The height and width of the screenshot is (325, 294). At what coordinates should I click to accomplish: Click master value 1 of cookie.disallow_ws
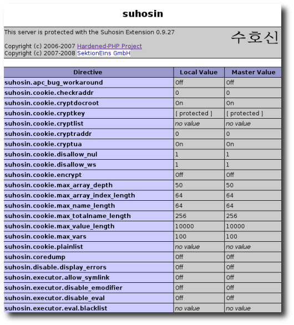(x=227, y=165)
